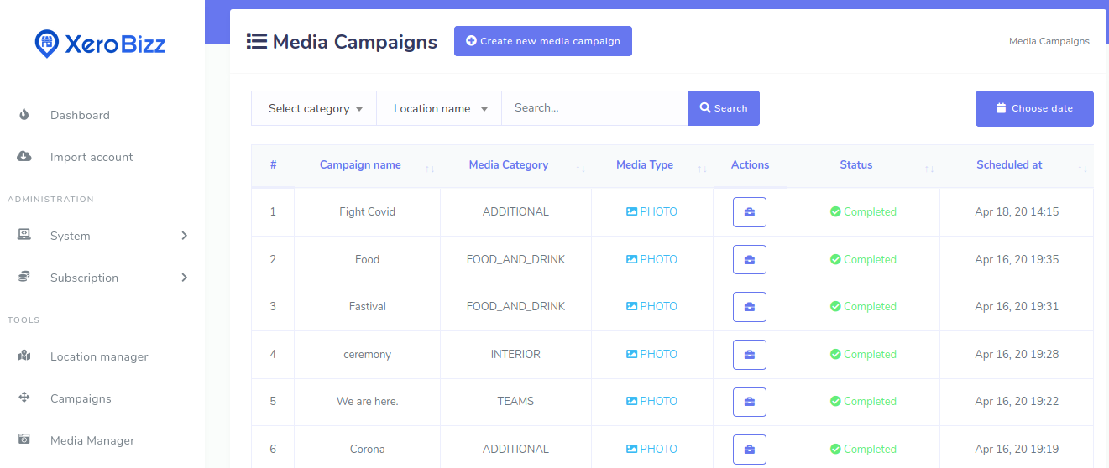The image size is (1109, 468).
Task: Expand the System menu chevron
Action: point(184,236)
